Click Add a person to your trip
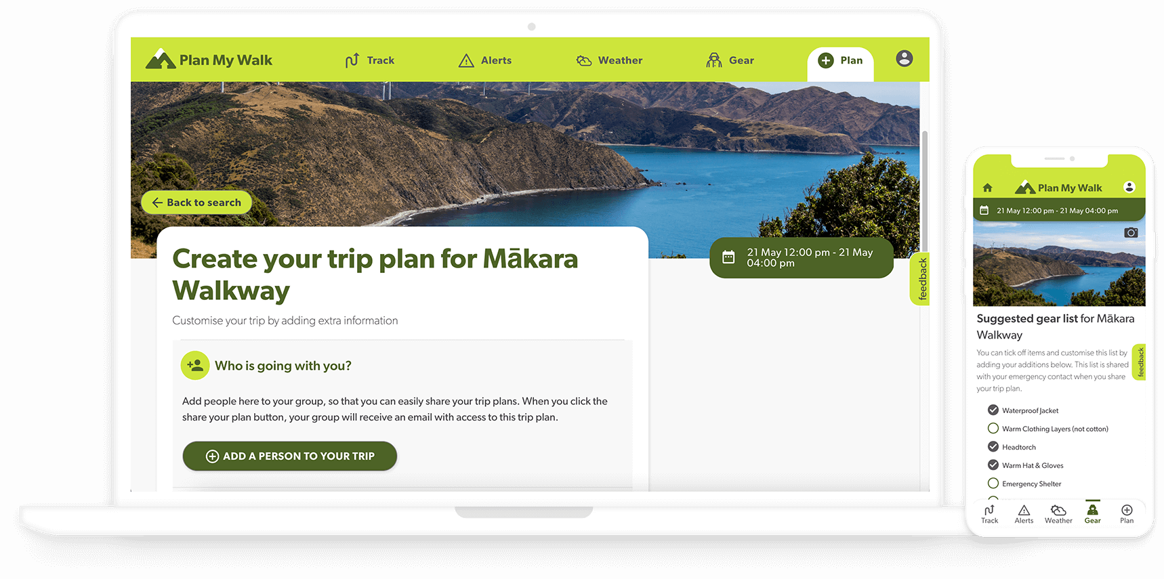This screenshot has height=579, width=1164. coord(290,456)
